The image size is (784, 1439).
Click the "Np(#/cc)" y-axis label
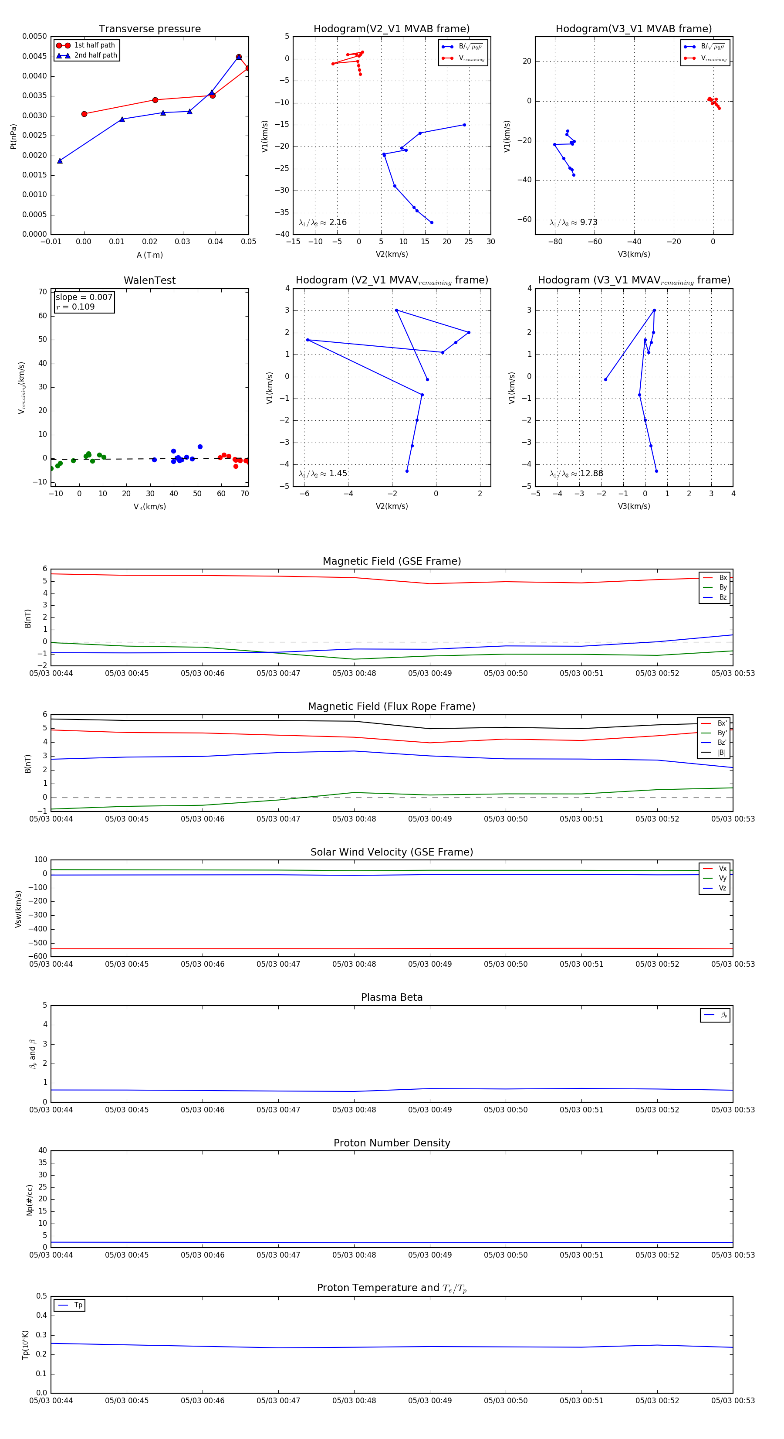point(30,1200)
